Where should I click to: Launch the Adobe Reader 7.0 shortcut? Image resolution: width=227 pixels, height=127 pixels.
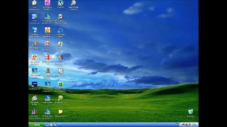click(x=47, y=57)
